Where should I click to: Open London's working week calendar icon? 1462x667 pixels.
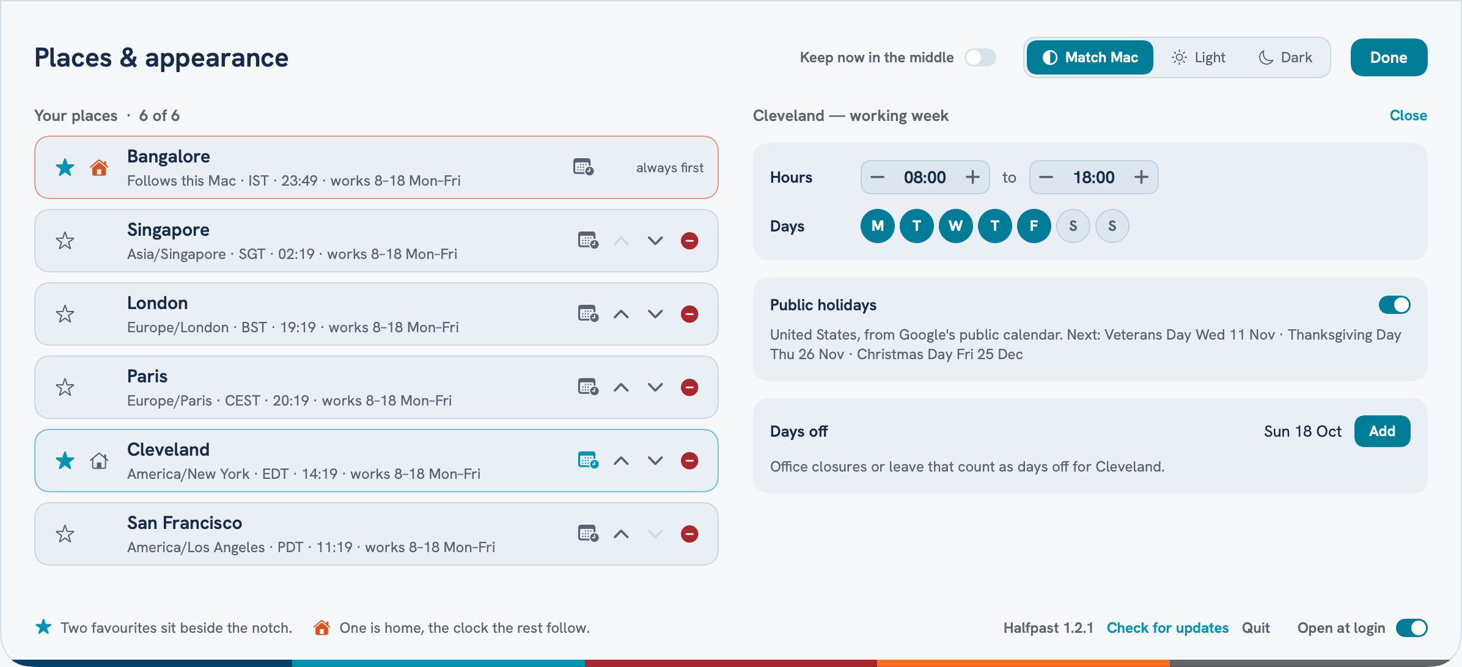click(x=588, y=313)
